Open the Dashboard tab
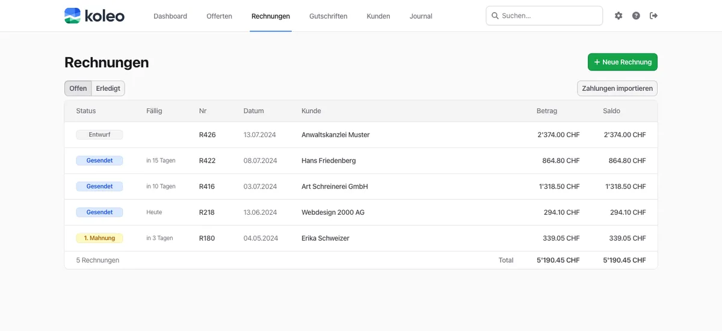722x331 pixels. (170, 16)
